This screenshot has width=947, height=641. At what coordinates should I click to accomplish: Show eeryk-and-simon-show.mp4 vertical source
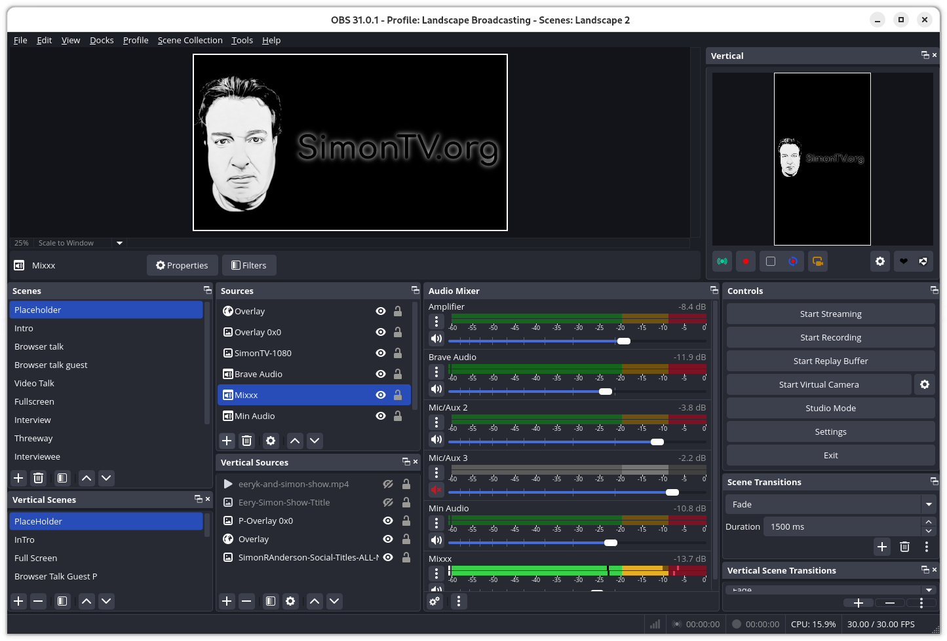click(388, 484)
